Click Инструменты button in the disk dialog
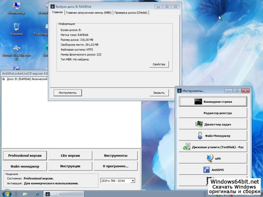 coord(68,93)
